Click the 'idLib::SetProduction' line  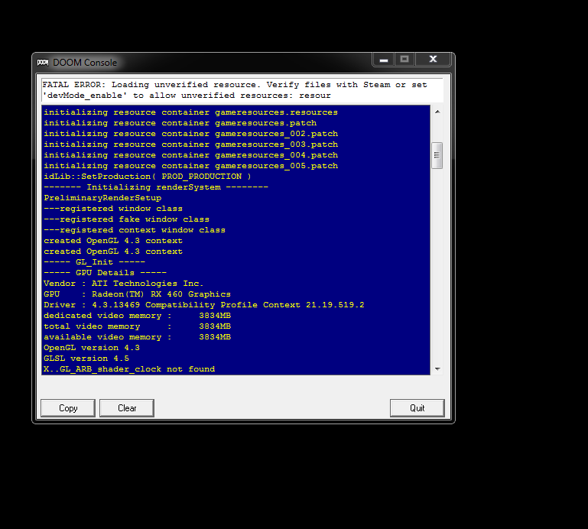148,177
